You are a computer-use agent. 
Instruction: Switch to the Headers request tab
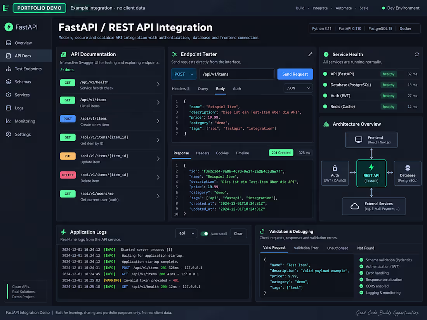click(x=181, y=89)
